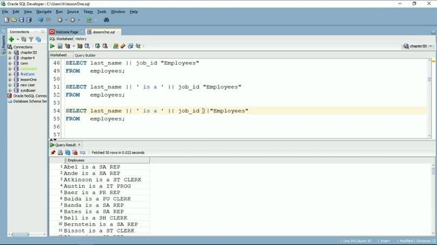Screen dimensions: 437x245
Task: Open the chapter3II connection dropdown
Action: (431, 46)
